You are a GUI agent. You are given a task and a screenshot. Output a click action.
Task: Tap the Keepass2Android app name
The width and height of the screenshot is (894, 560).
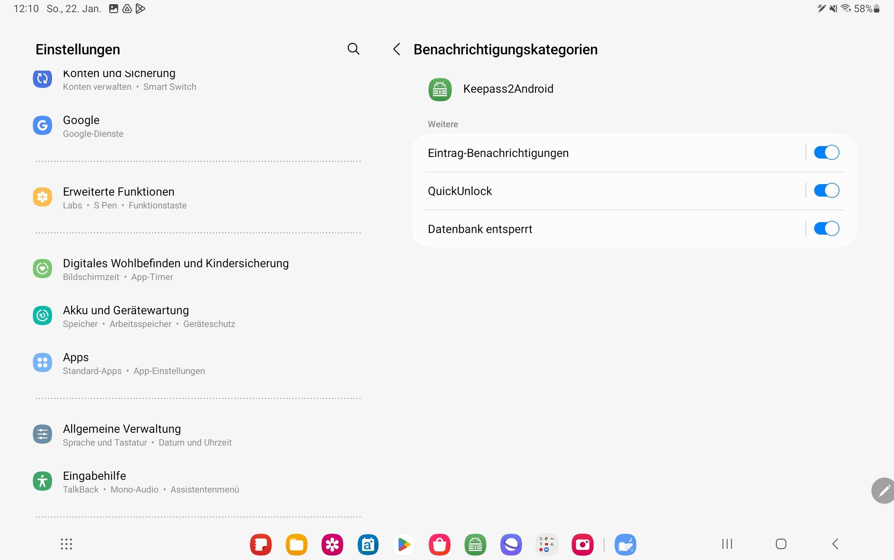[508, 89]
